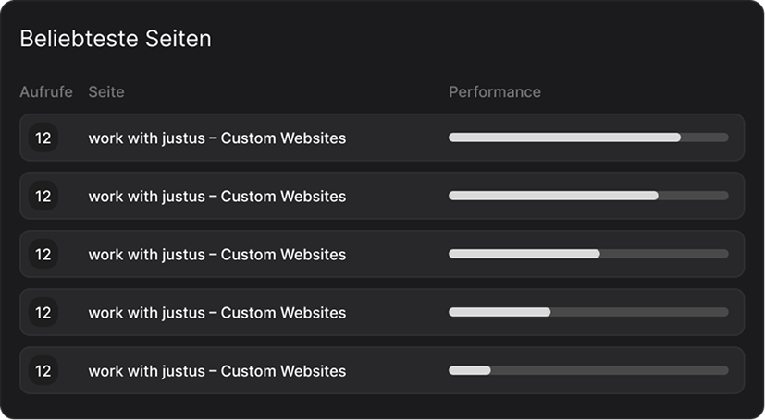Open fourth row's 'work with justus' page title

pos(216,313)
